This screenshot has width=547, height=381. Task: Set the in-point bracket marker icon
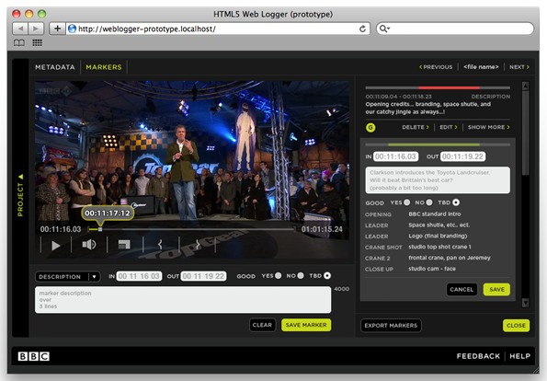pyautogui.click(x=160, y=245)
